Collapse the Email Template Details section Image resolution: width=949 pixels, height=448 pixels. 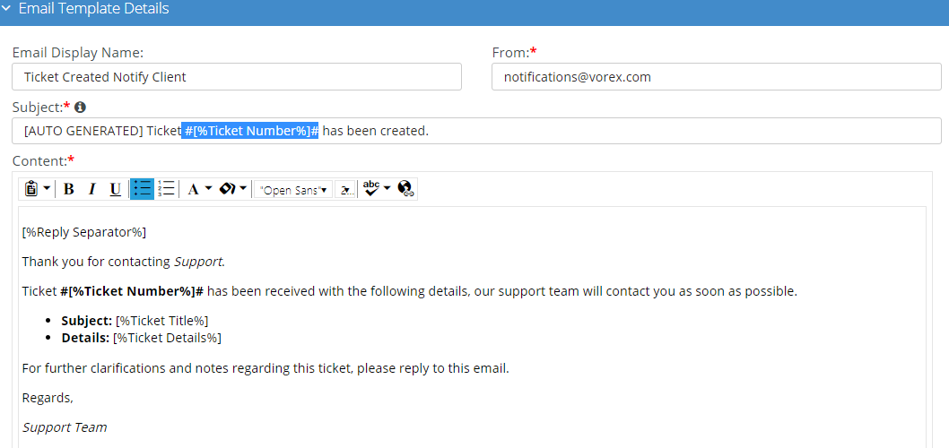click(x=7, y=9)
